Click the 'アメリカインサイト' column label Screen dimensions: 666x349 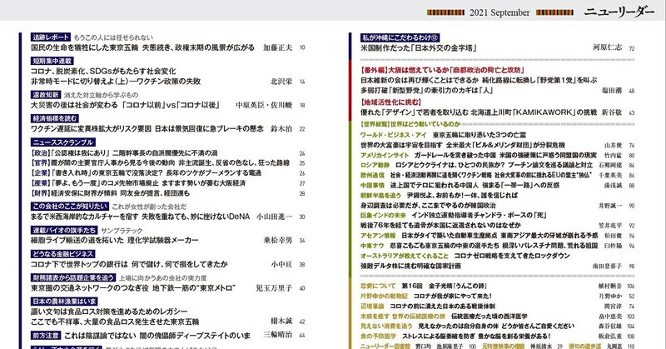(385, 155)
